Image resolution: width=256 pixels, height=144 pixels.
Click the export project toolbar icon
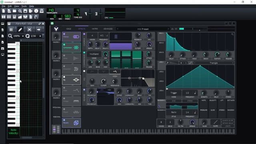[31, 11]
